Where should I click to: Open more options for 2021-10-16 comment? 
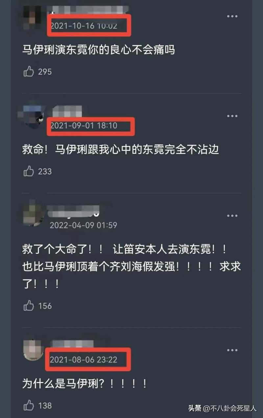click(232, 16)
